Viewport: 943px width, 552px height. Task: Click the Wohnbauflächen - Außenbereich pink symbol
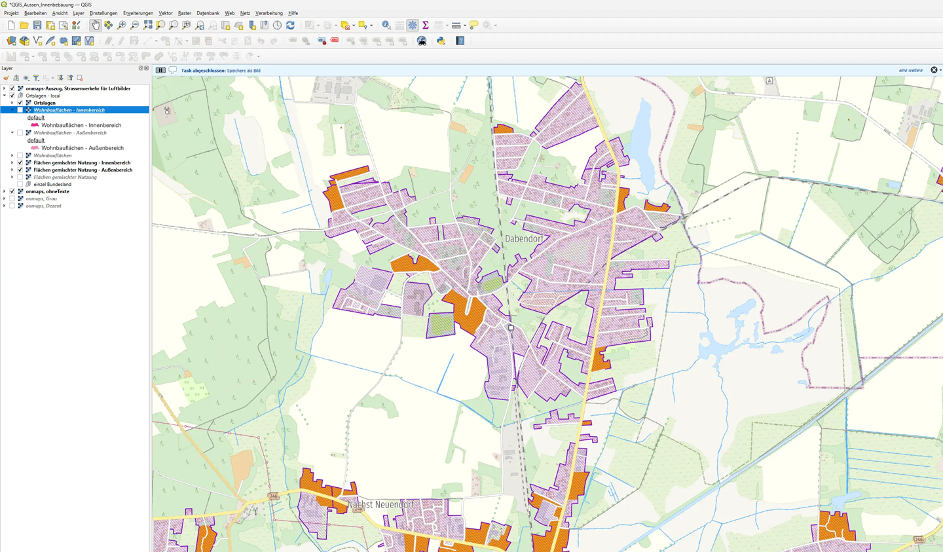pyautogui.click(x=35, y=148)
